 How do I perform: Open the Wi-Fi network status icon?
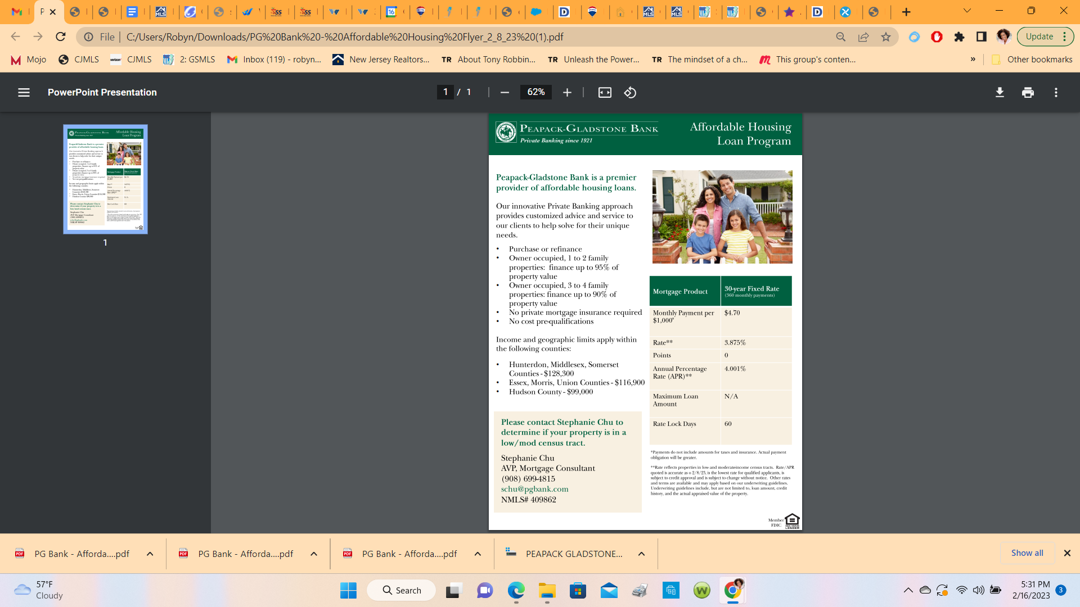[962, 590]
